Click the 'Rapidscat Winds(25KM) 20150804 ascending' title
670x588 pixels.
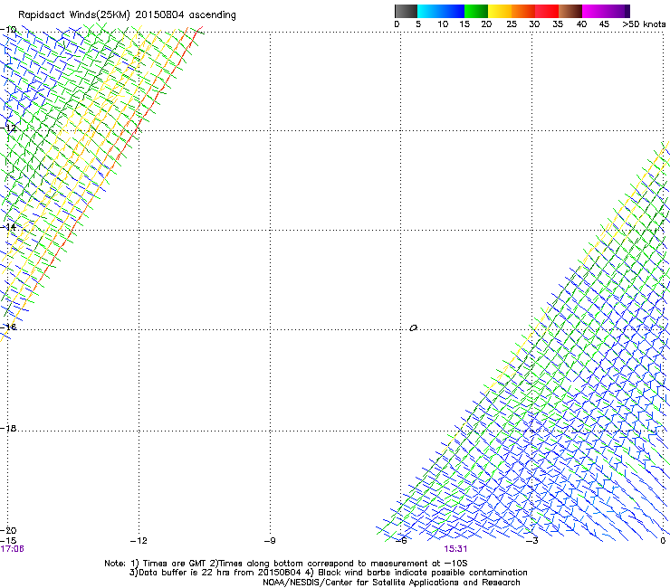(x=127, y=15)
